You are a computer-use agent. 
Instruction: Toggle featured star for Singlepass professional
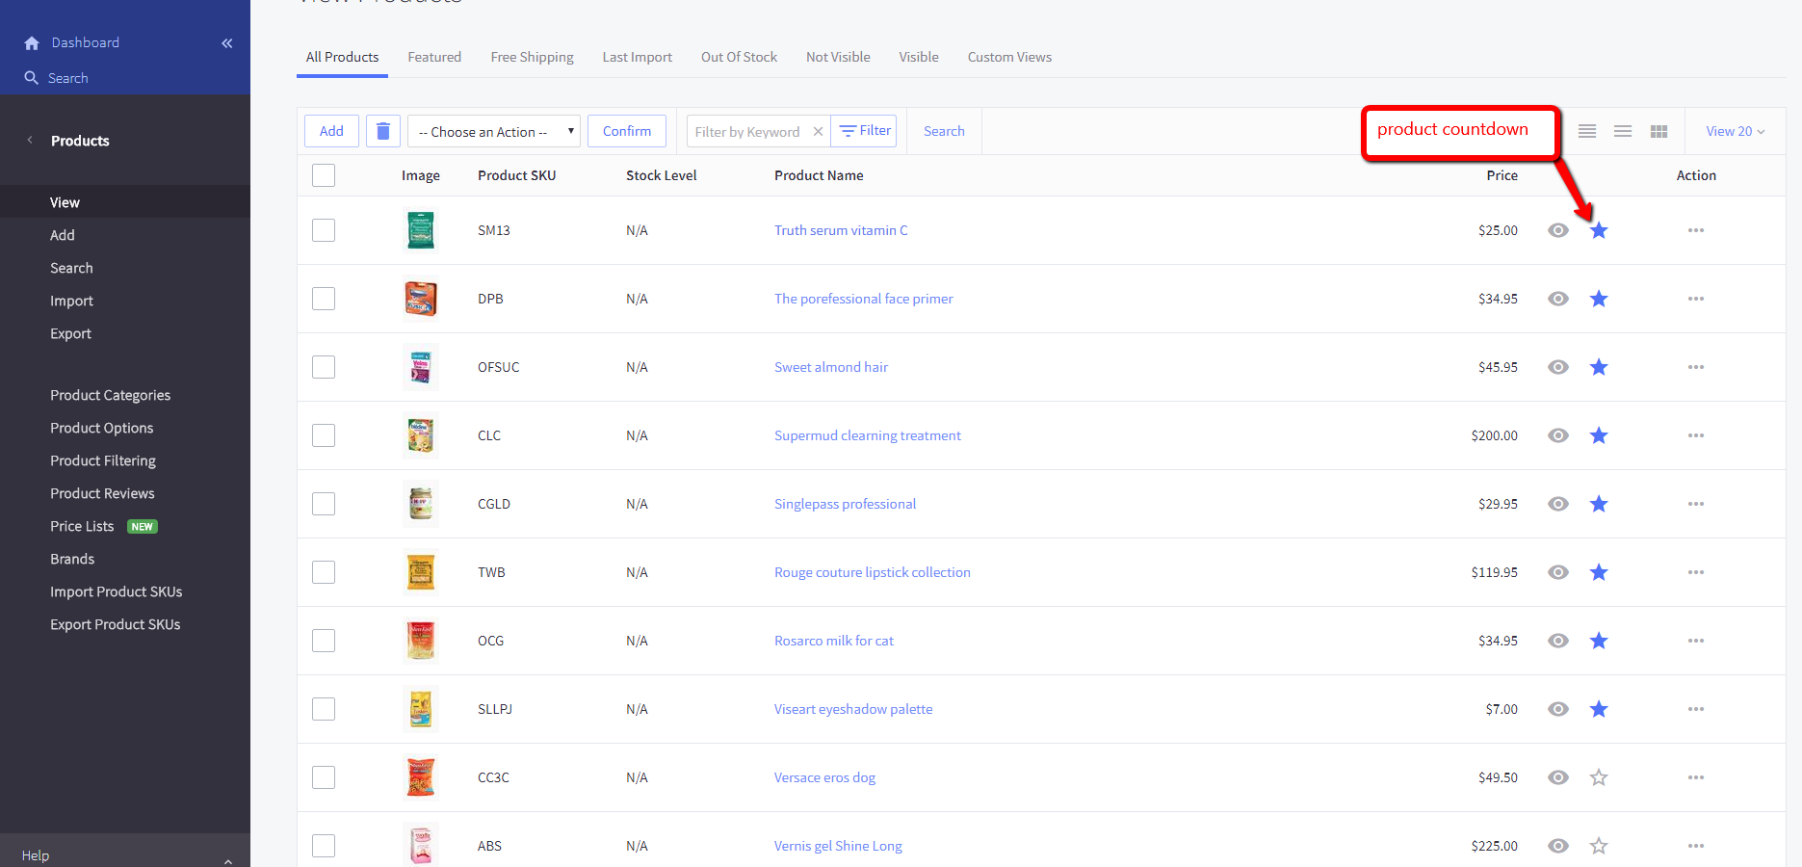pos(1599,504)
